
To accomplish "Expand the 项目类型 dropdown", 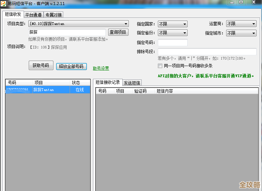I will tap(78, 24).
